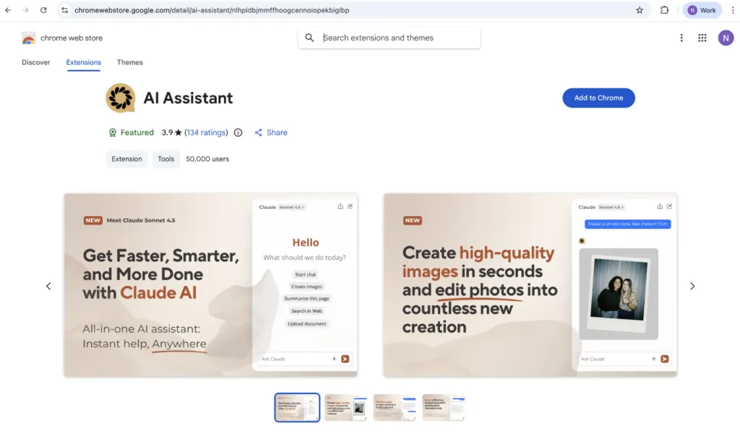Bookmark this page with the star icon
This screenshot has height=434, width=740.
(640, 10)
